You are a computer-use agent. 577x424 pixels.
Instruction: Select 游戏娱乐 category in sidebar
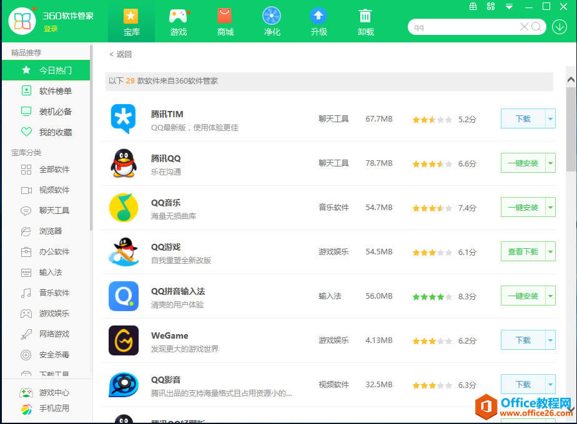coord(46,314)
